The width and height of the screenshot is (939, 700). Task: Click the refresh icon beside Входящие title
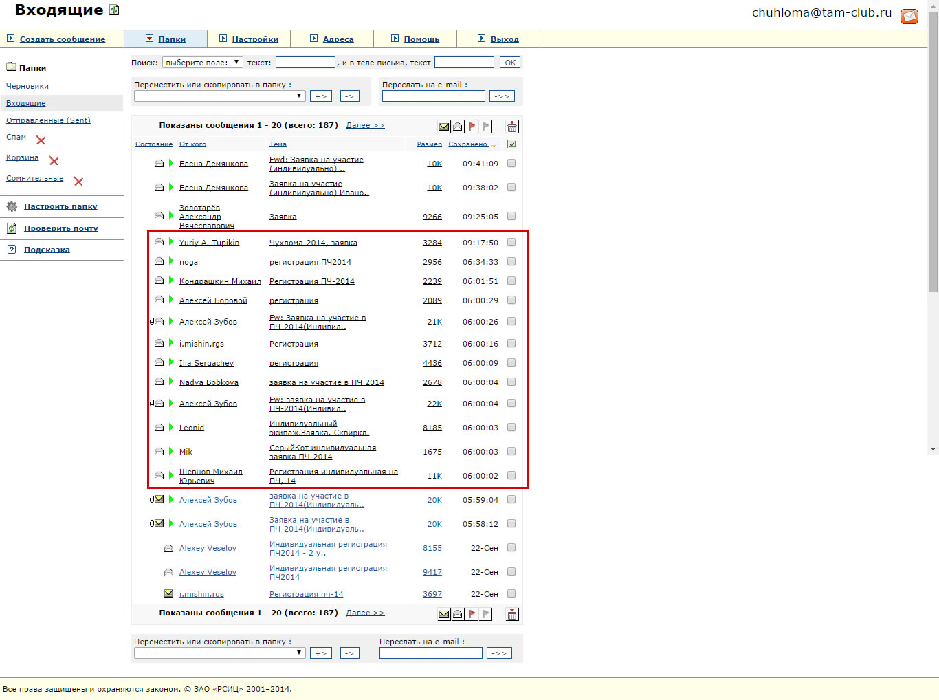tap(114, 10)
